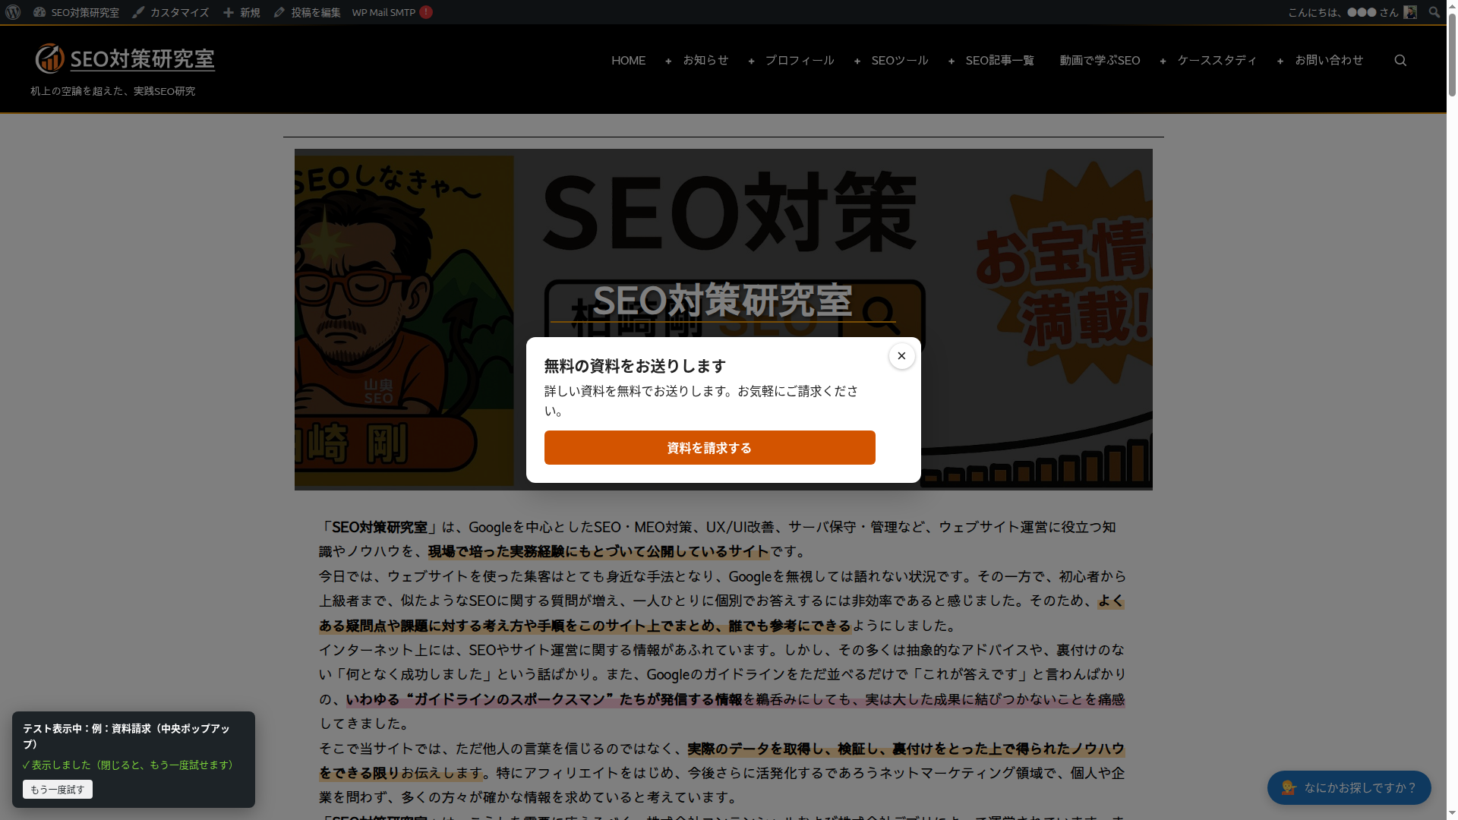Click the tagline 机上の空論を超えた、実践SEO研究
Viewport: 1458px width, 820px height.
113,91
